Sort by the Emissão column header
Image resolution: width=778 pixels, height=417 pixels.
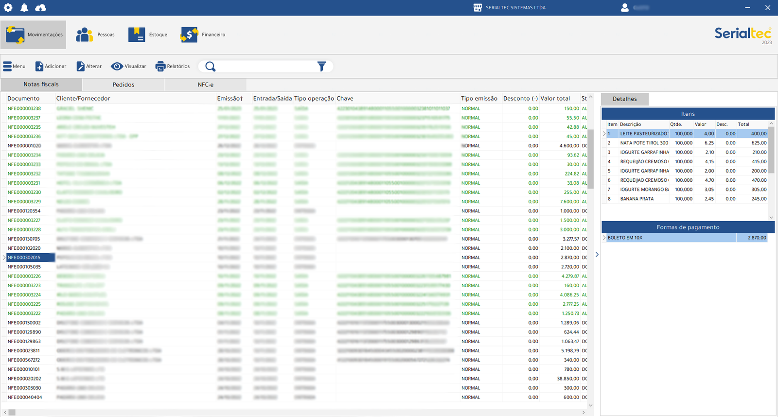pyautogui.click(x=230, y=98)
